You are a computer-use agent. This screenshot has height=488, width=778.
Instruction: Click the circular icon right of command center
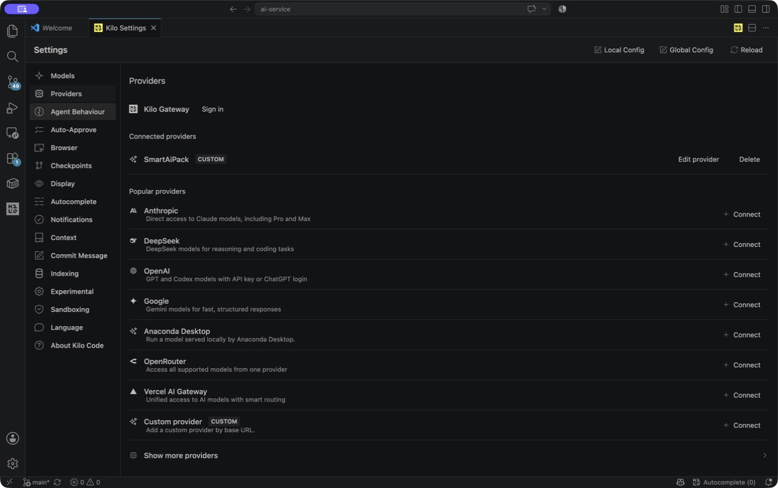pyautogui.click(x=562, y=9)
